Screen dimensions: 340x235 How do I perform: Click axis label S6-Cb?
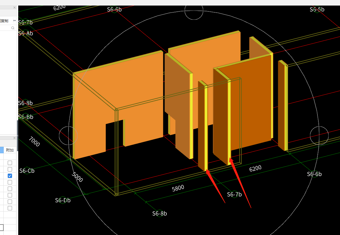(x=27, y=171)
